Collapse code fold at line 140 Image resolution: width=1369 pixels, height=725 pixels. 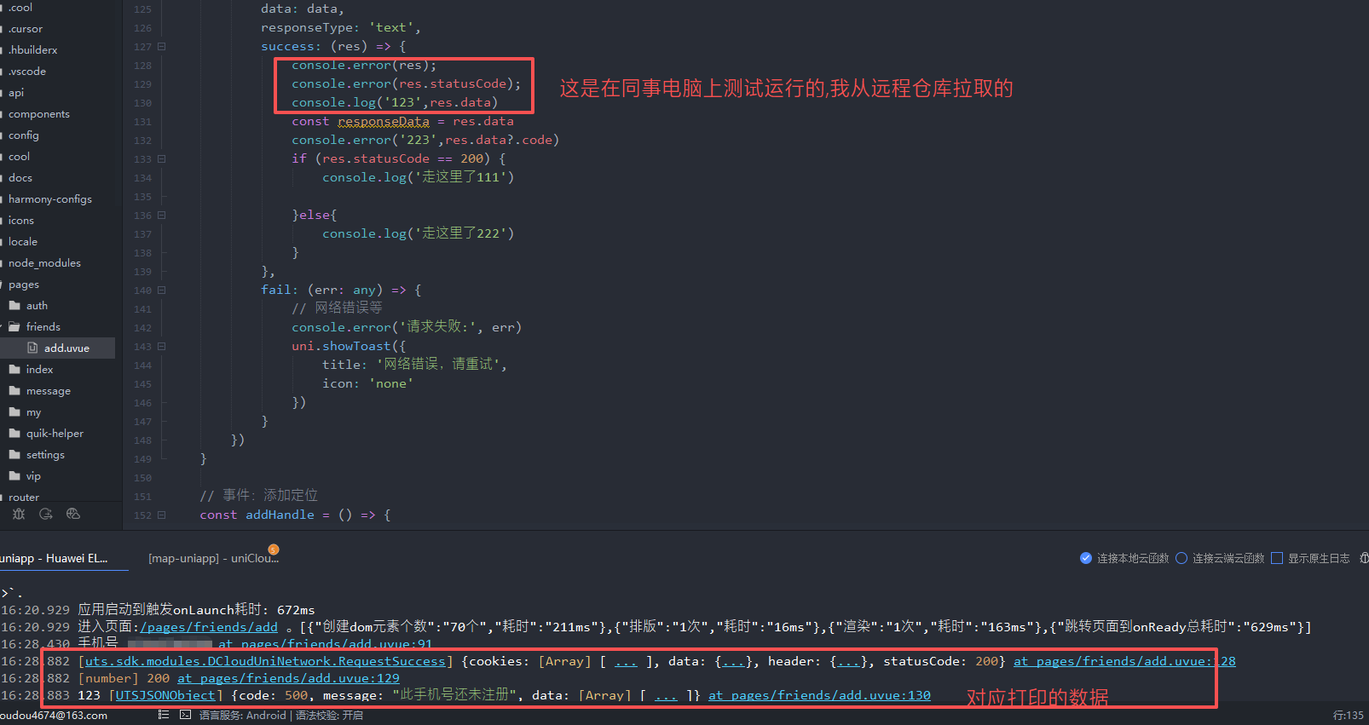(x=162, y=291)
